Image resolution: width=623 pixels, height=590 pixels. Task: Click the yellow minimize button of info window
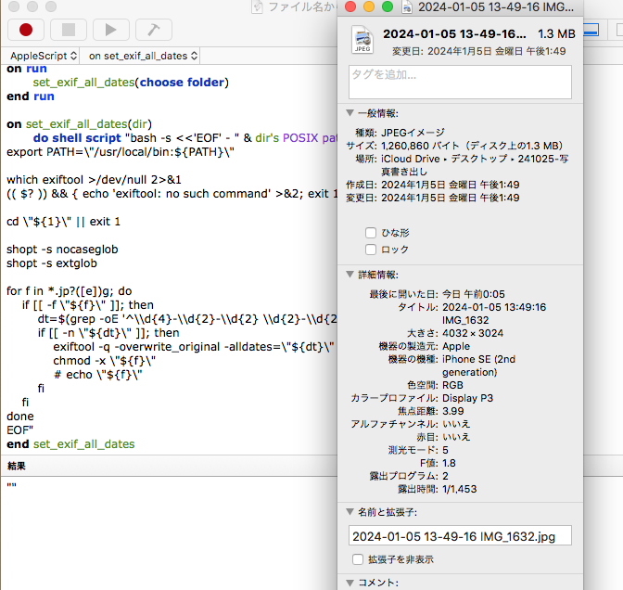click(x=370, y=7)
